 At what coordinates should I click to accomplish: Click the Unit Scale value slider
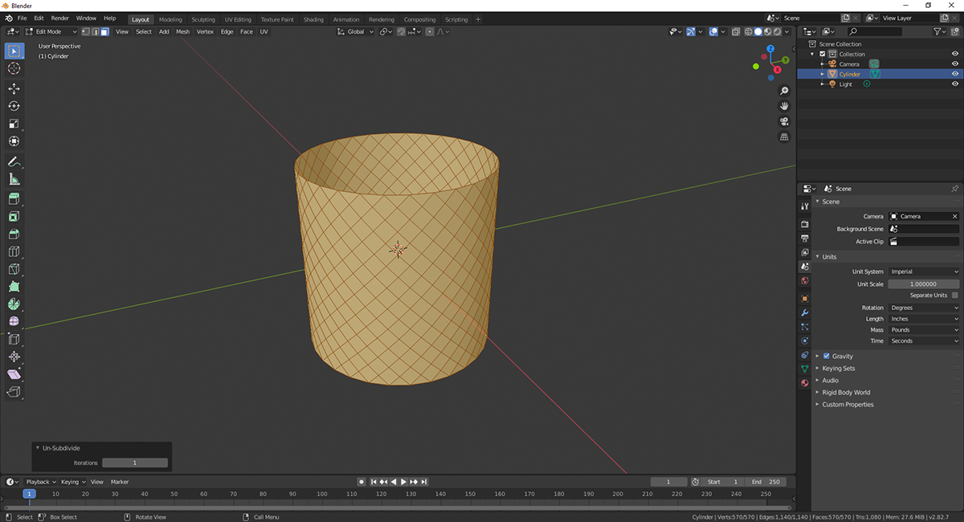(923, 284)
